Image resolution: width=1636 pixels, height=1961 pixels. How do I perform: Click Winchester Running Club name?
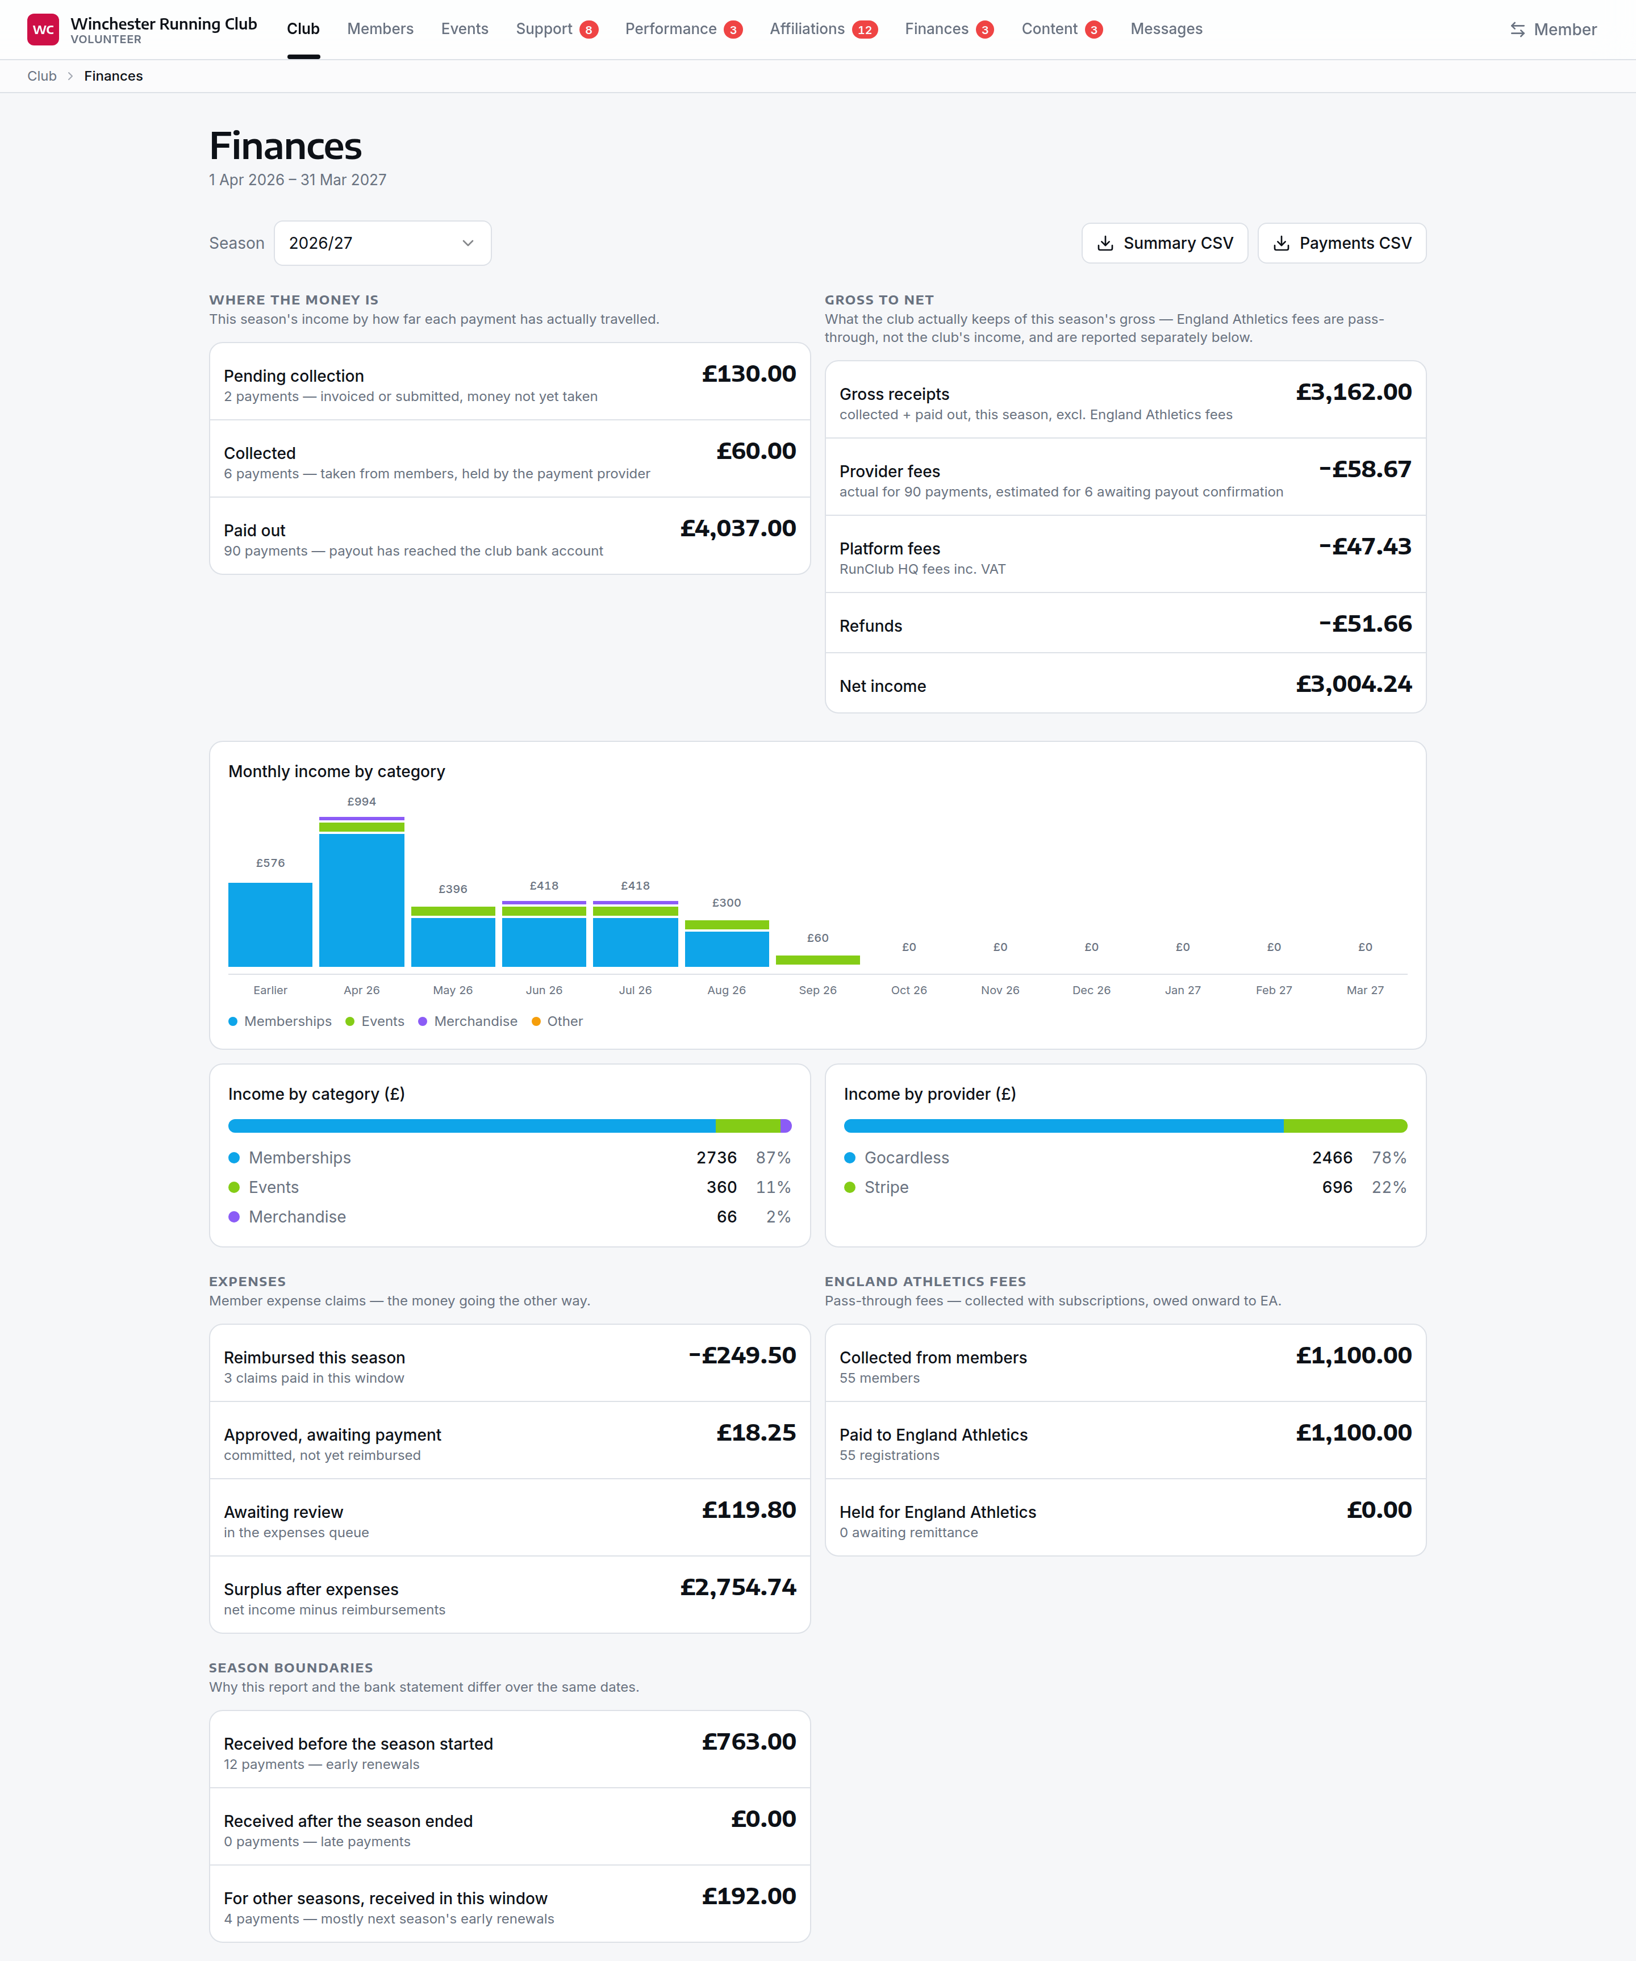point(164,23)
